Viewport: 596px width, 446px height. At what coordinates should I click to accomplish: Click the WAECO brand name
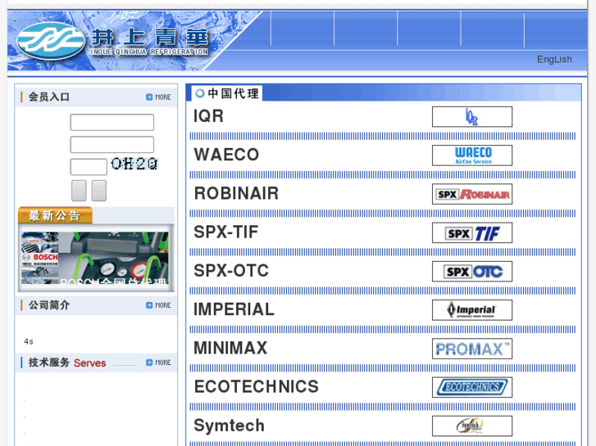226,155
